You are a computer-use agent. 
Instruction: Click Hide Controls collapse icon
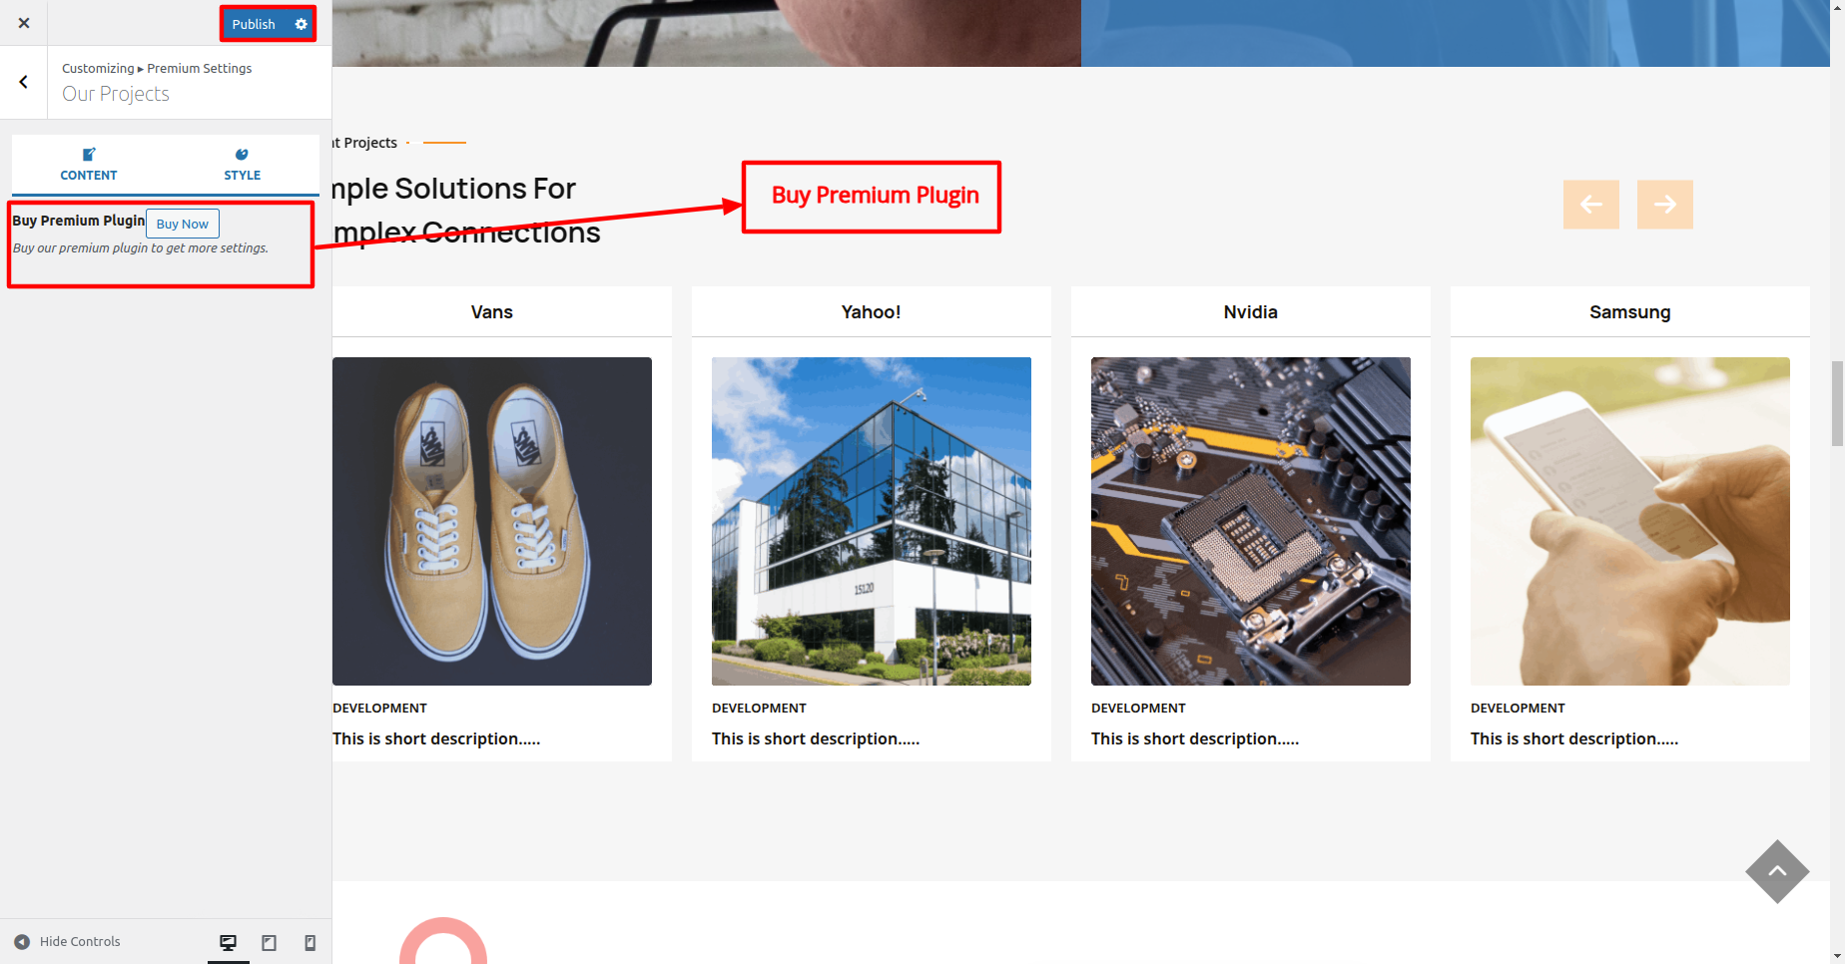tap(22, 941)
